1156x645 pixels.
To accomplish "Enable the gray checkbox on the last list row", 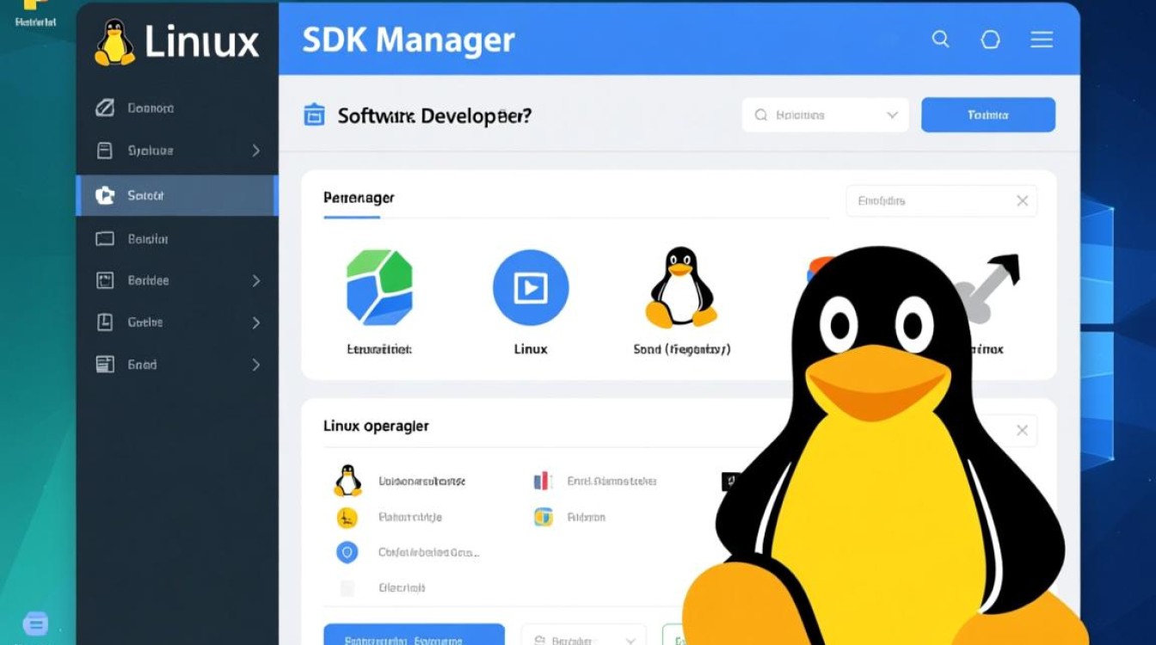I will coord(347,588).
